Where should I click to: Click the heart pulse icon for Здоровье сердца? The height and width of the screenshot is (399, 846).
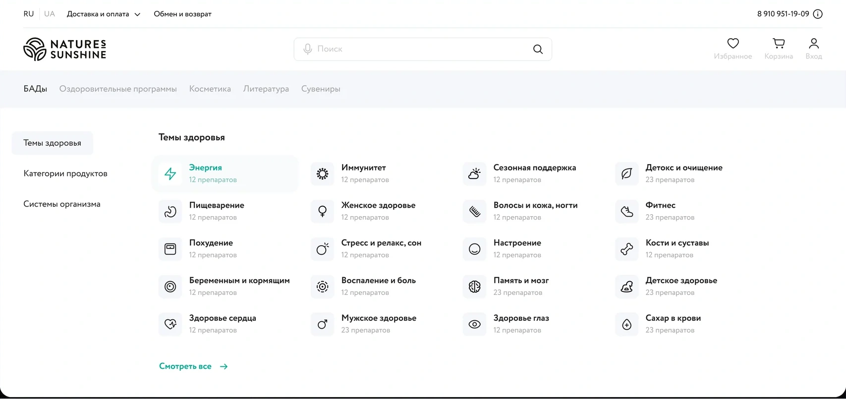click(x=170, y=324)
